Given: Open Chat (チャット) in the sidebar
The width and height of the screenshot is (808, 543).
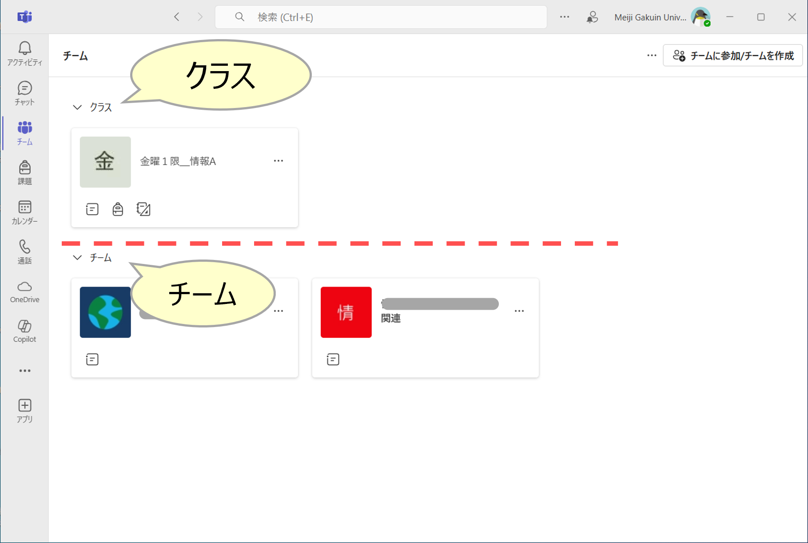Looking at the screenshot, I should (x=24, y=93).
